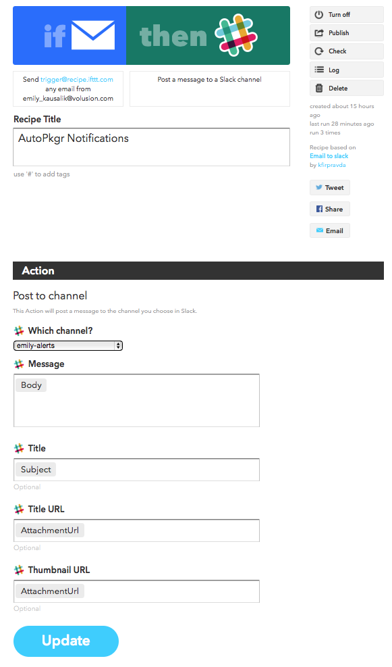Visit kfirpravda's profile link
The width and height of the screenshot is (392, 667).
tap(332, 165)
